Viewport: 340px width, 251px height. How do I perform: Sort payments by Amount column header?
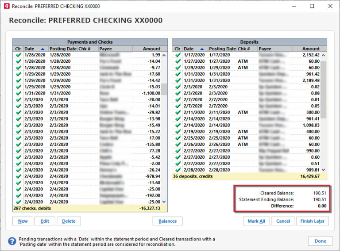point(151,49)
